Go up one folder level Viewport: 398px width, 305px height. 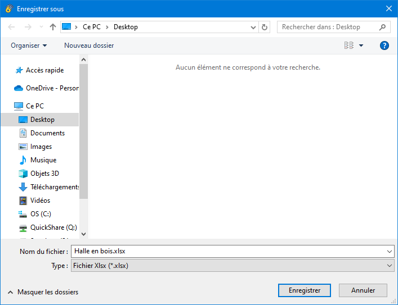click(x=53, y=27)
